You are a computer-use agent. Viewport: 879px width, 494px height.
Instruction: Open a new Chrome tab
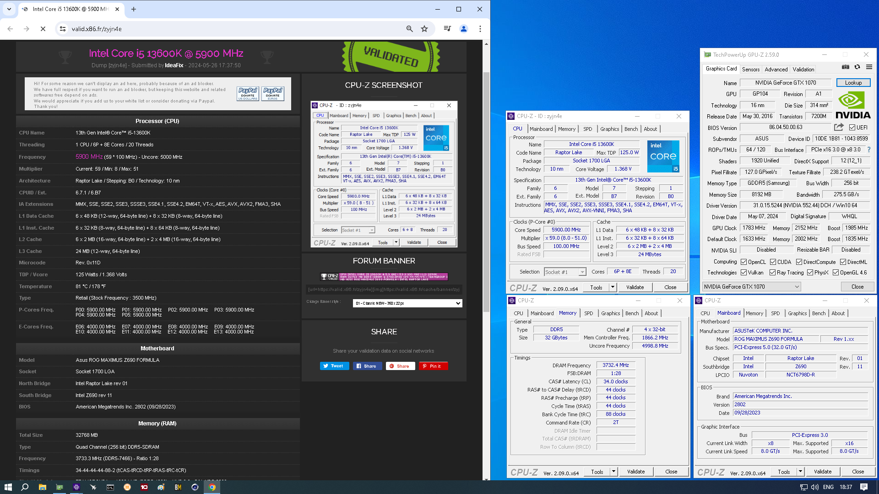point(134,9)
